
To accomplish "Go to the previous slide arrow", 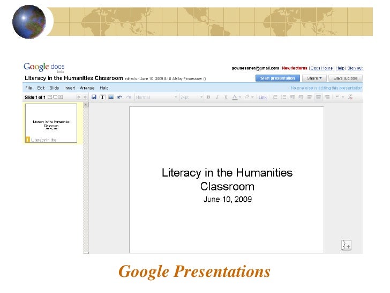I will click(79, 97).
